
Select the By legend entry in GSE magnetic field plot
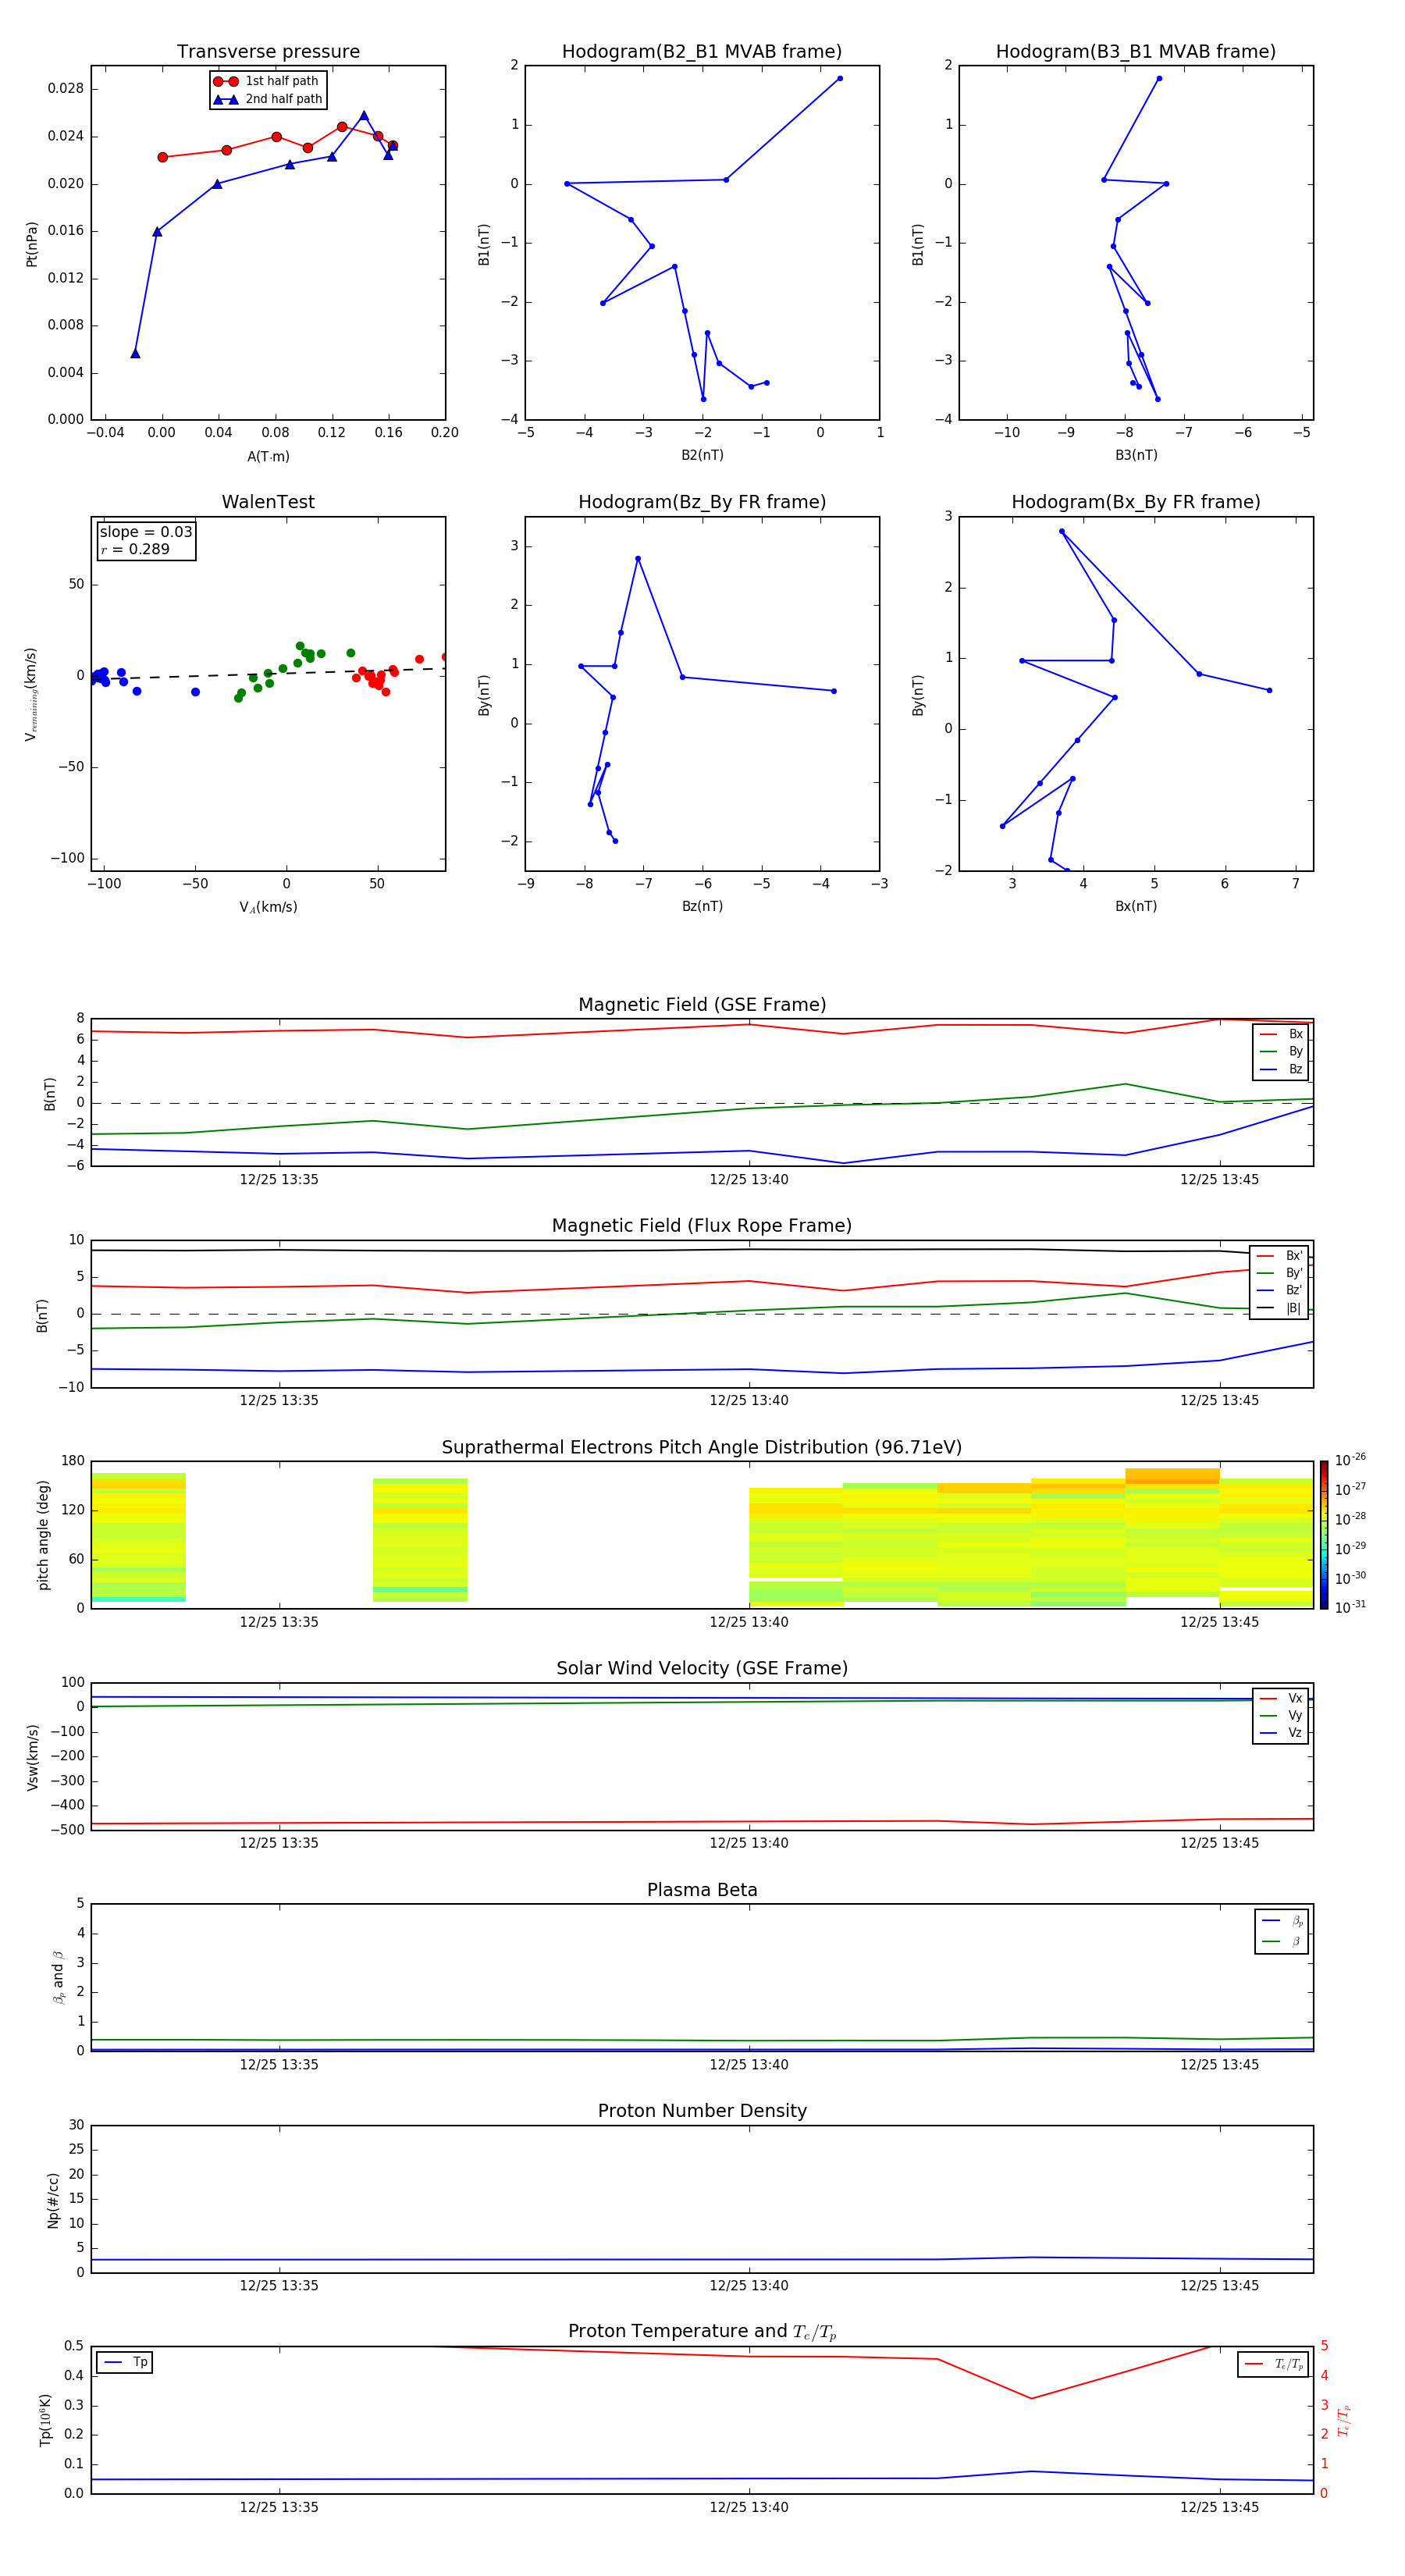[1281, 1051]
